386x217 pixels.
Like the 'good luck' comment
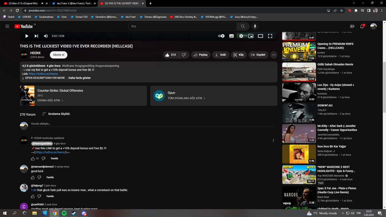[33, 177]
